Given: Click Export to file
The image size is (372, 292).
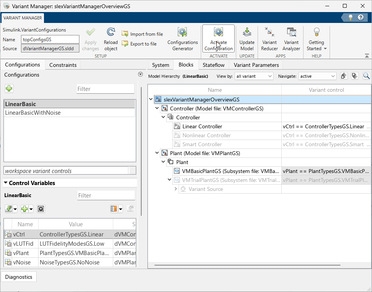Looking at the screenshot, I should (139, 44).
